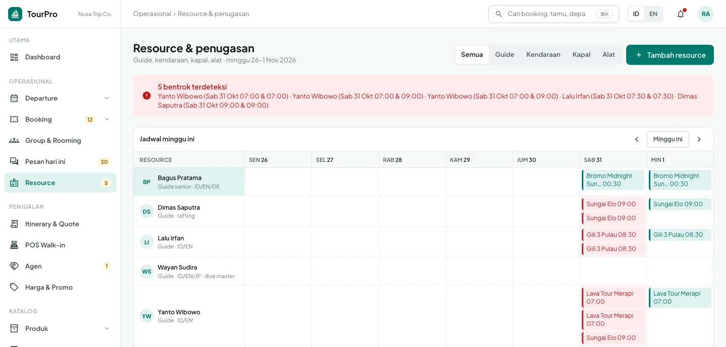Image resolution: width=726 pixels, height=347 pixels.
Task: Click the ⌘K shortcut badge
Action: (604, 14)
